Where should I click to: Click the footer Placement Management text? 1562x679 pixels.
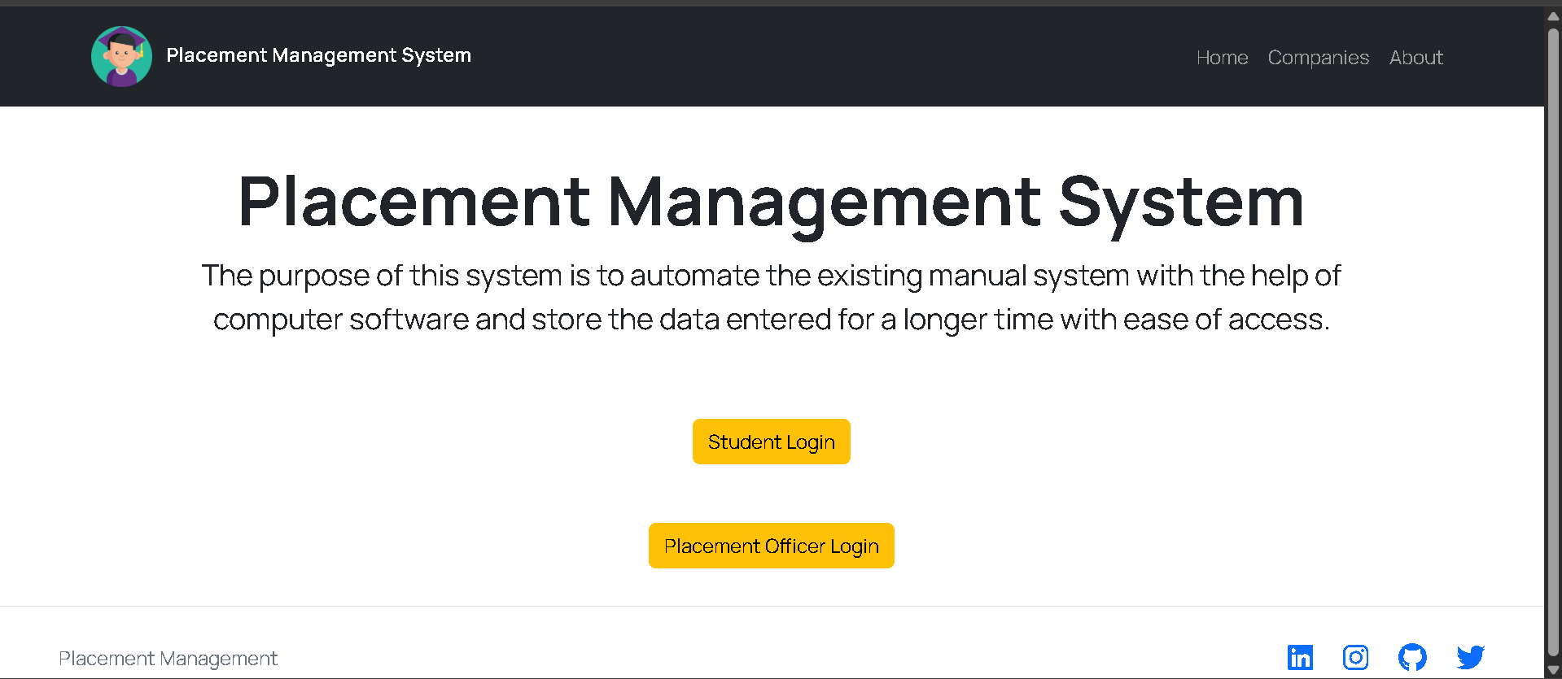[168, 658]
